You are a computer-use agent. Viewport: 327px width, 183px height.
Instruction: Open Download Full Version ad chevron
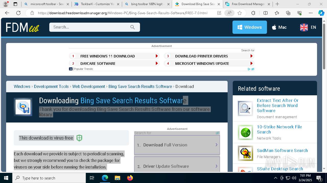tap(216, 145)
